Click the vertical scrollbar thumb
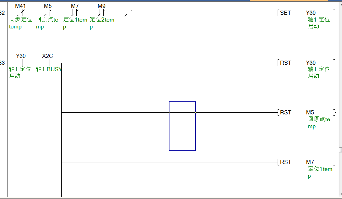 click(x=340, y=150)
